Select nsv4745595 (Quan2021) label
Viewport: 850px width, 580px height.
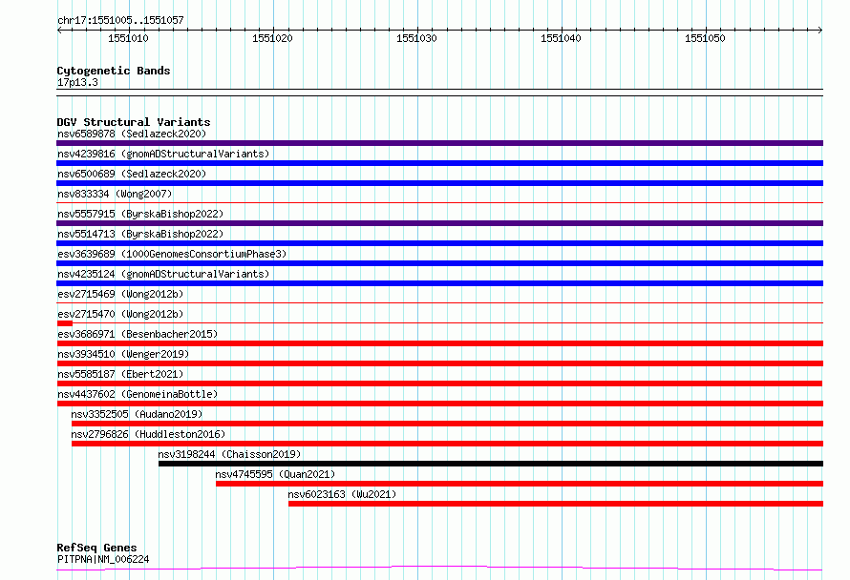point(275,474)
